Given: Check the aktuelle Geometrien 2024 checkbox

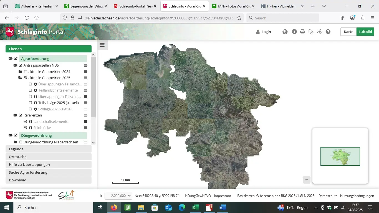Looking at the screenshot, I should (26, 72).
